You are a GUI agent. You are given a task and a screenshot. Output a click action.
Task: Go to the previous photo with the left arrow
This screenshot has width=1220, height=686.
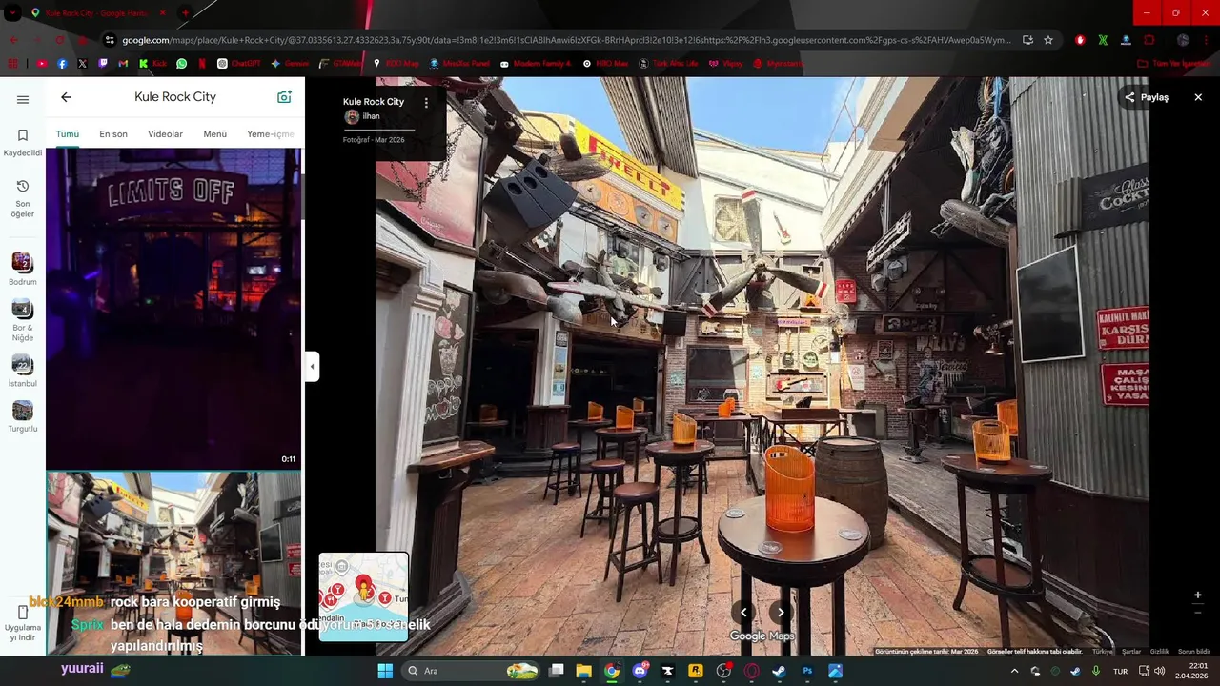click(743, 613)
